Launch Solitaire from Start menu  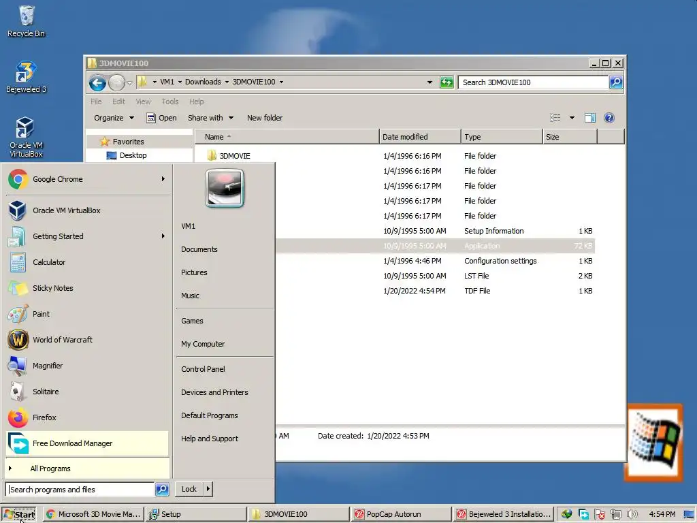[x=88, y=392]
